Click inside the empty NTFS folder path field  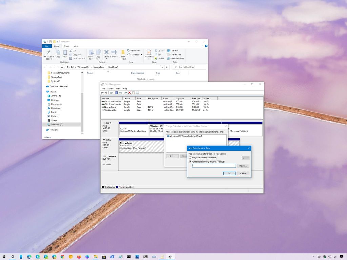click(x=213, y=165)
